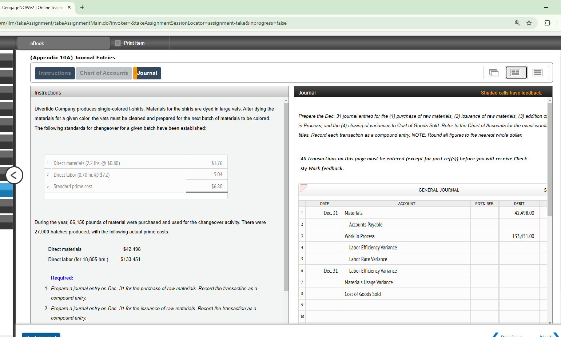Viewport: 561px width, 337px height.
Task: Click the ACCOUNT column header
Action: (x=407, y=204)
